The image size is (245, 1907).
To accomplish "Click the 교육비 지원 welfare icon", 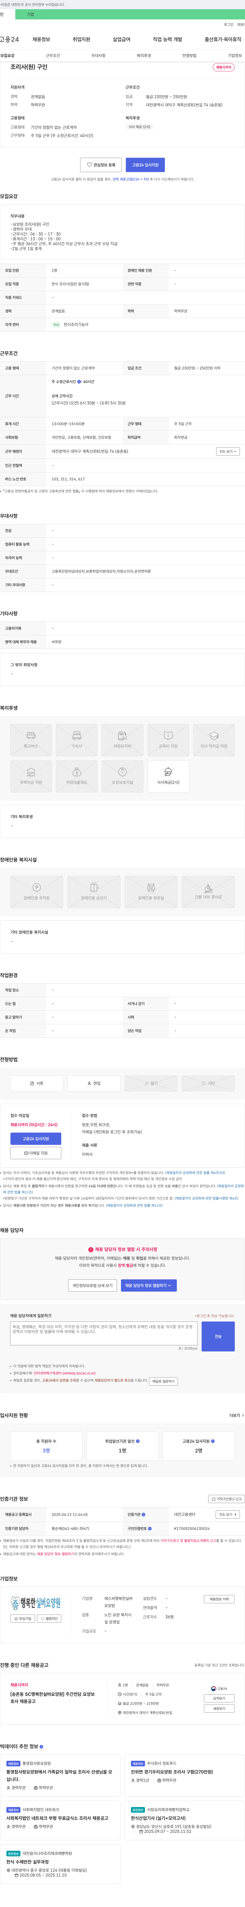I will pyautogui.click(x=168, y=740).
